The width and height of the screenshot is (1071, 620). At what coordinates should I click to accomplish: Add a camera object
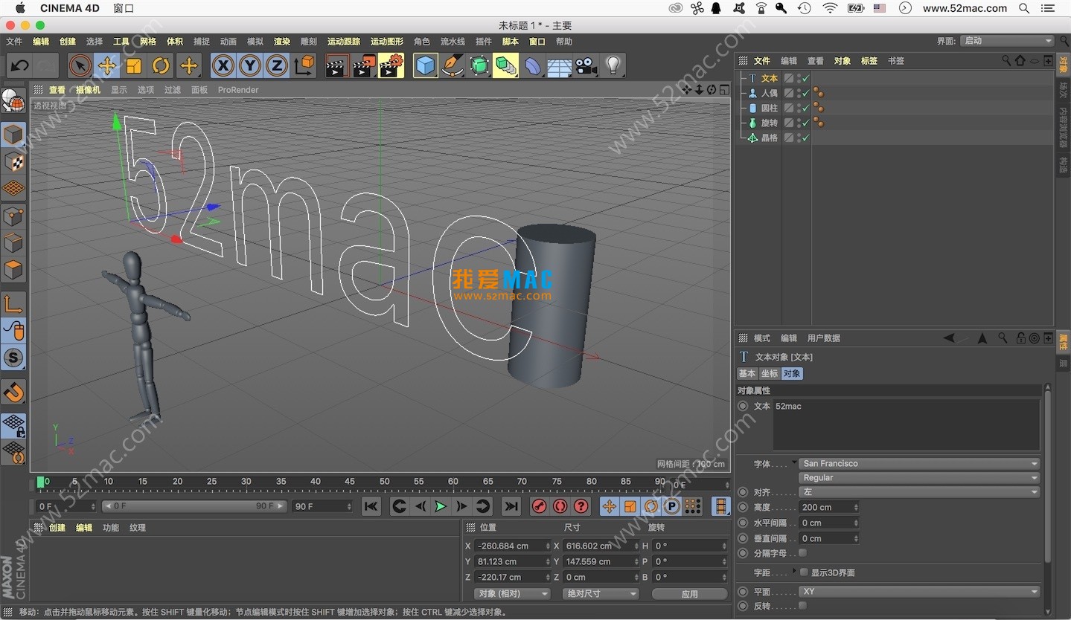pyautogui.click(x=586, y=65)
